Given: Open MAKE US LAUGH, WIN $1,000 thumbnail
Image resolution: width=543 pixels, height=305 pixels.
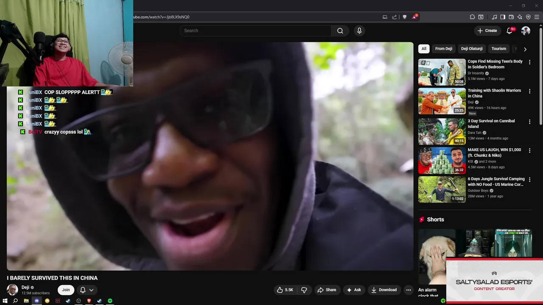Looking at the screenshot, I should click(442, 161).
